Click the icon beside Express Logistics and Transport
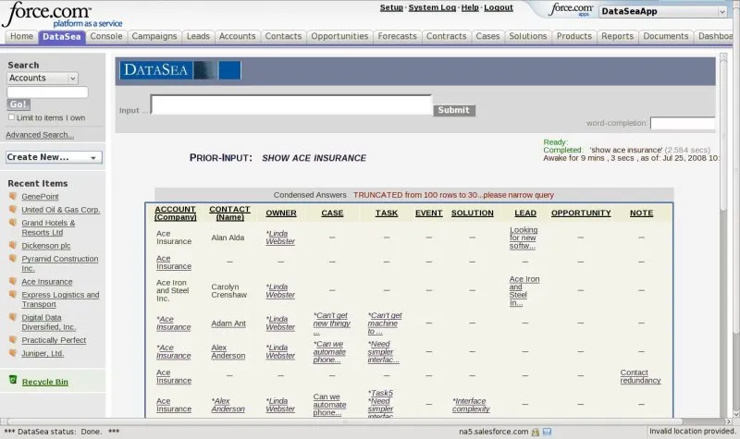Viewport: 740px width, 439px height. [x=13, y=294]
